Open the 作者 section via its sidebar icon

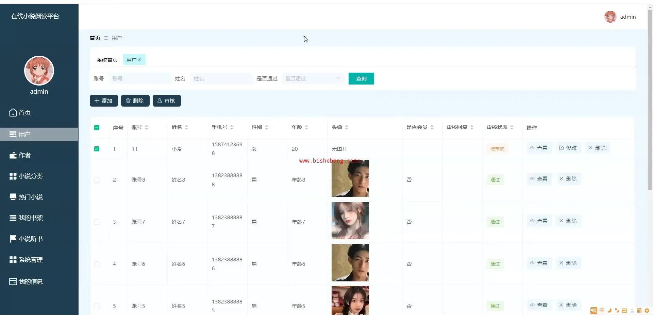click(13, 155)
